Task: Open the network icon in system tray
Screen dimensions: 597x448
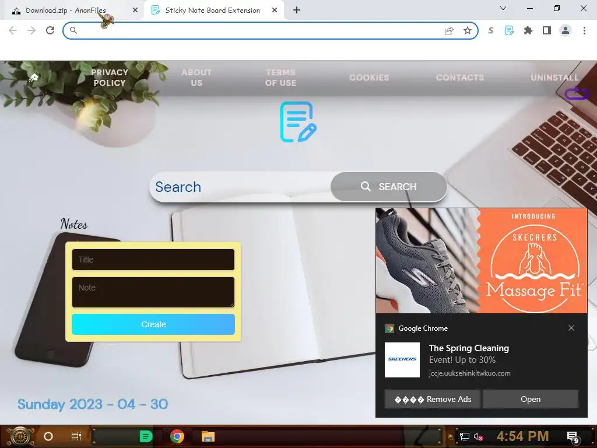Action: [x=465, y=436]
